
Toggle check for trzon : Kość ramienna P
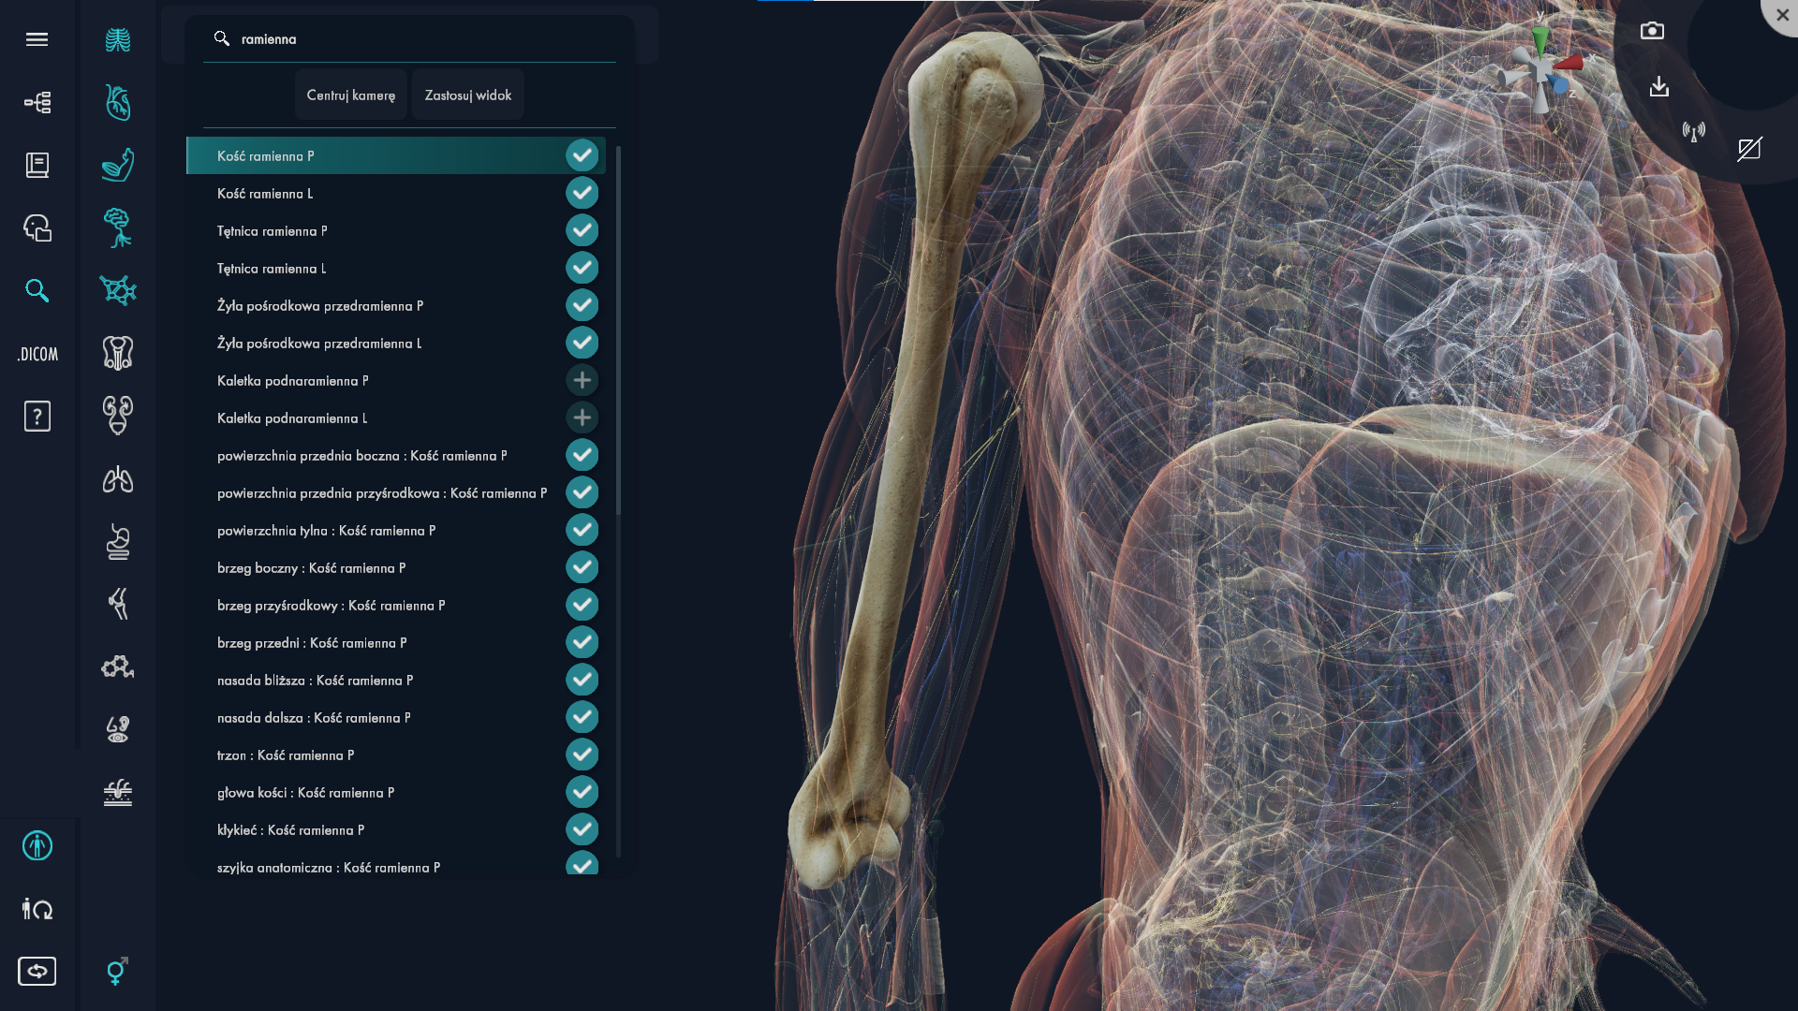[582, 755]
